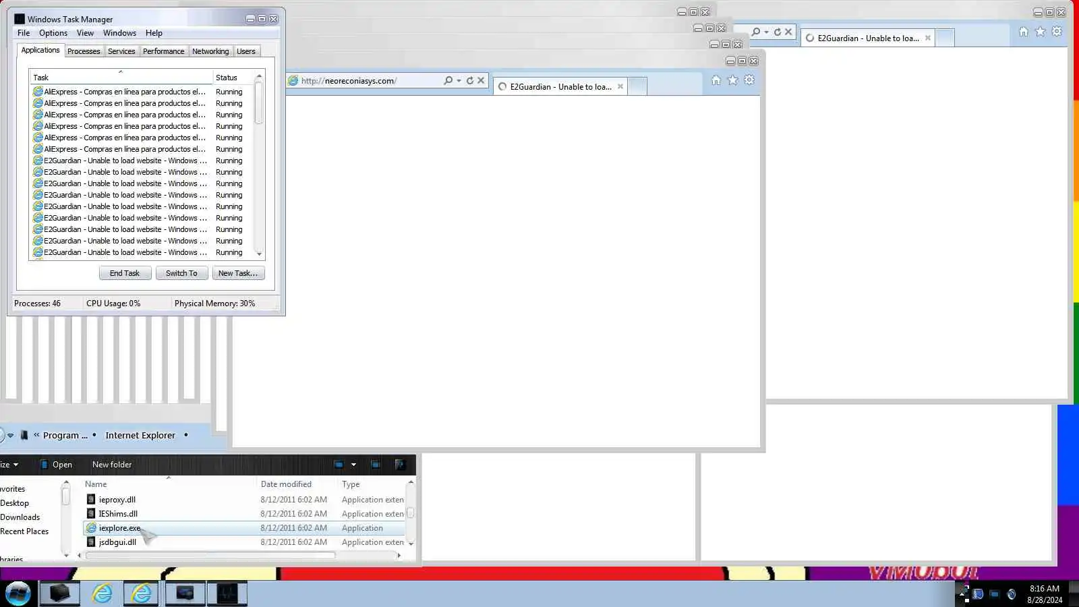Open Tools gear in far-right IE window

click(1057, 32)
